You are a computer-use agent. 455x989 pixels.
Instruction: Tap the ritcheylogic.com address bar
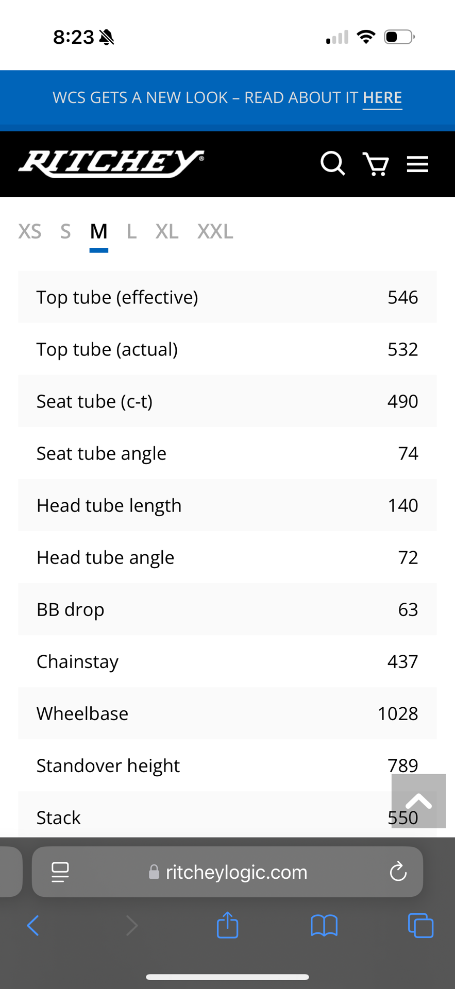[236, 872]
